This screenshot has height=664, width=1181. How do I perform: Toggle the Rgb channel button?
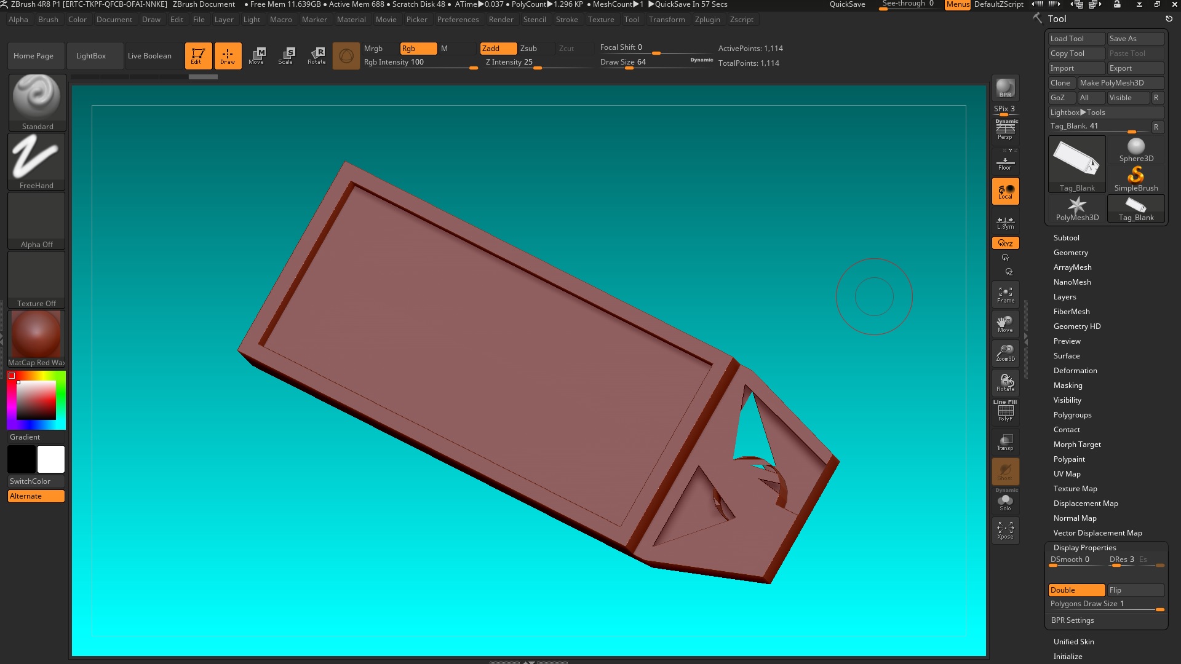pos(418,49)
